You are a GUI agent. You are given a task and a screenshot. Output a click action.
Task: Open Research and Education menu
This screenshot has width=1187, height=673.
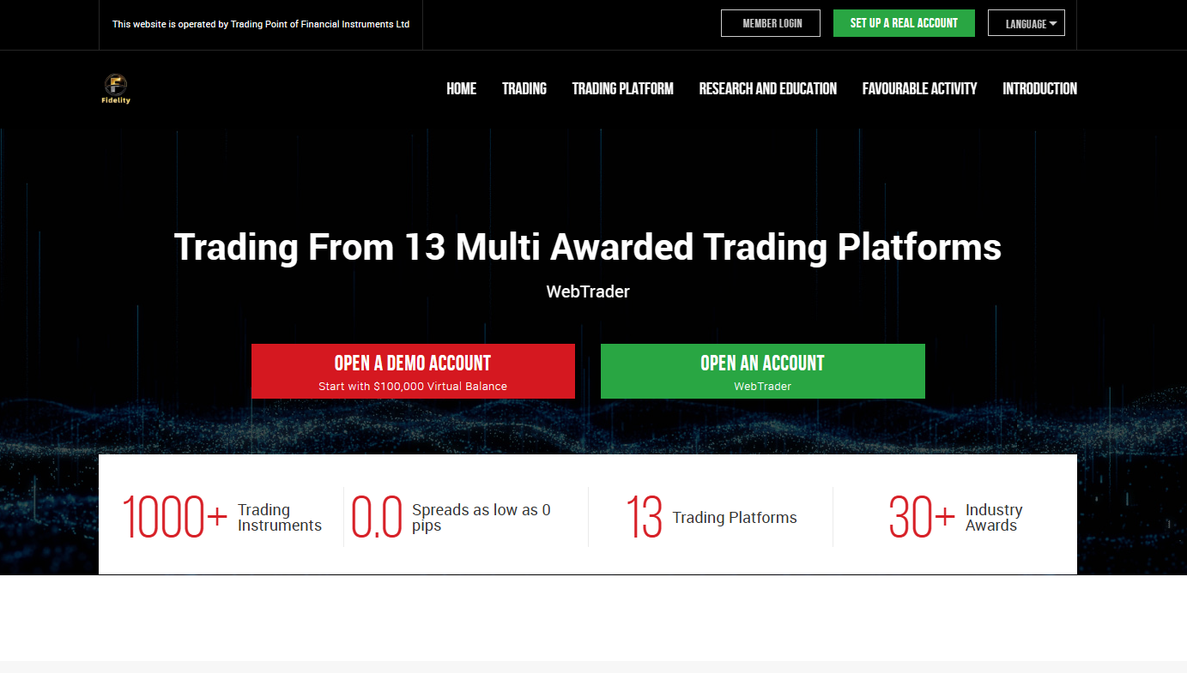coord(767,88)
